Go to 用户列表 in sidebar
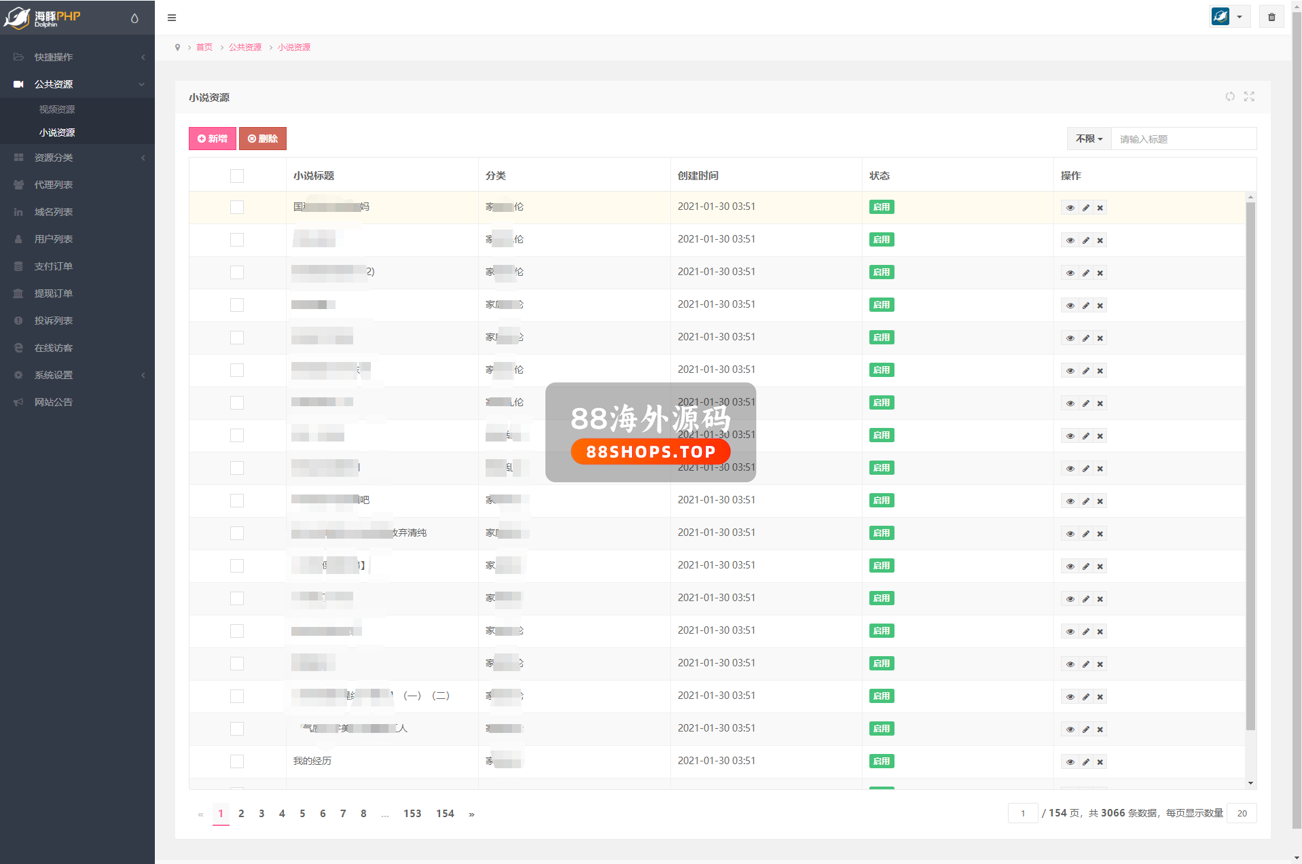1302x864 pixels. click(54, 239)
